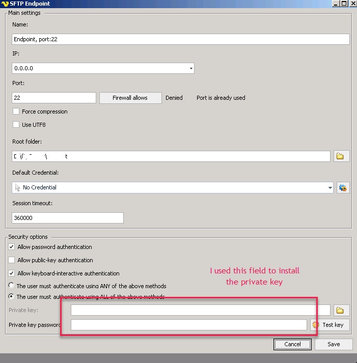Toggle Force compression checkbox

point(16,111)
